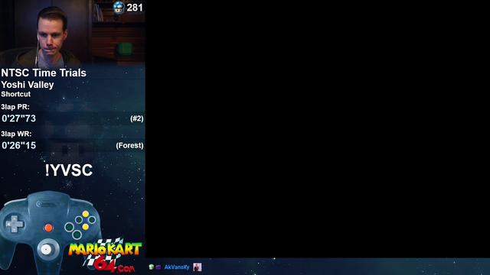Screen dimensions: 490x275
Task: Click the top yellow C button
Action: (85, 214)
